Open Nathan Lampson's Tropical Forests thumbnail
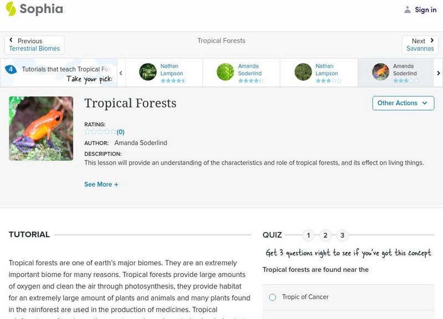Image resolution: width=443 pixels, height=319 pixels. click(x=147, y=73)
